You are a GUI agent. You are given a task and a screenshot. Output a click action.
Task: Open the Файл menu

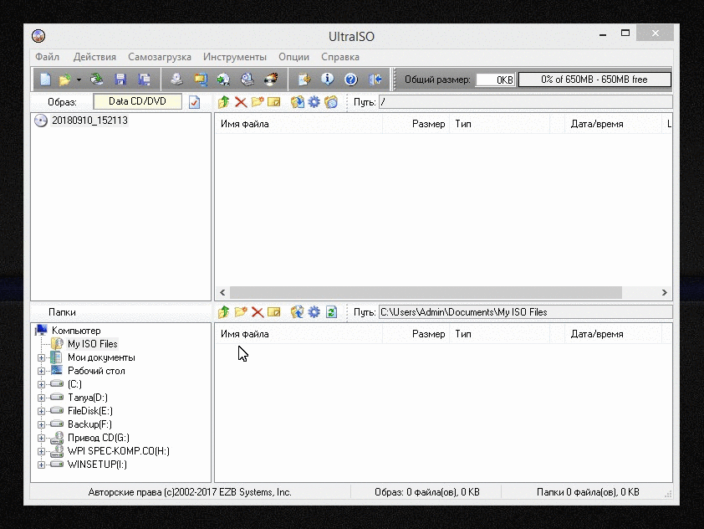pos(47,57)
